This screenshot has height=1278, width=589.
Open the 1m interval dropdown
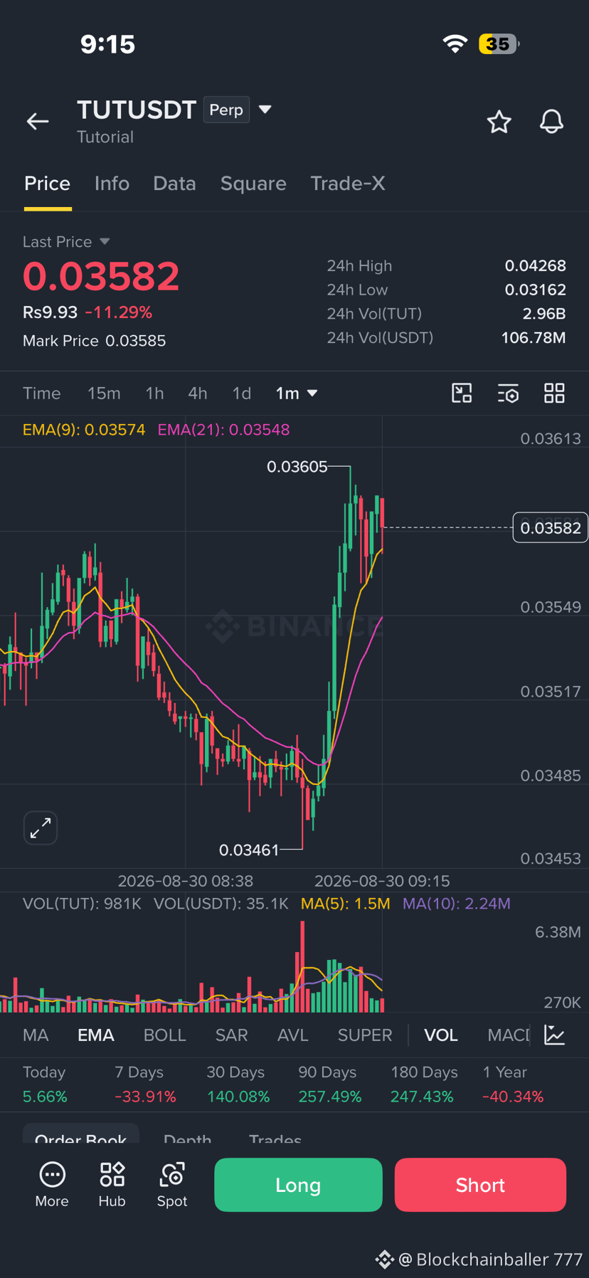tap(297, 394)
